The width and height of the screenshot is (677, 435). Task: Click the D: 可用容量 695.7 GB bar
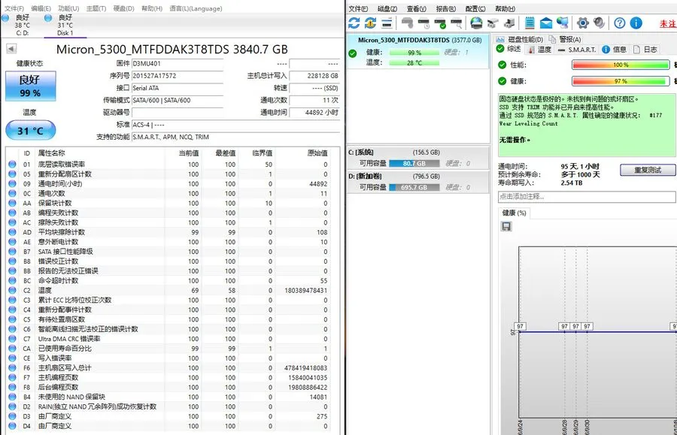[x=414, y=187]
